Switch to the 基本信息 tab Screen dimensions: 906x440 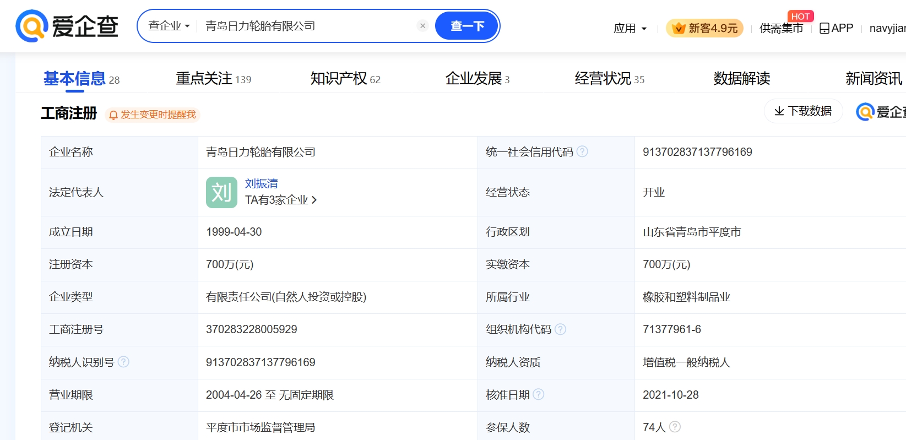pyautogui.click(x=82, y=79)
